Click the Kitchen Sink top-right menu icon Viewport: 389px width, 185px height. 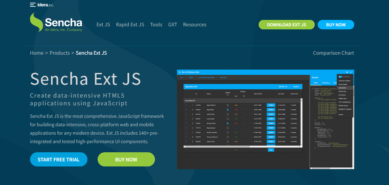pos(351,72)
